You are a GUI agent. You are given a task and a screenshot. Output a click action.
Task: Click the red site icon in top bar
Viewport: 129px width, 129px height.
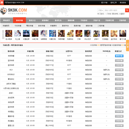2,3
